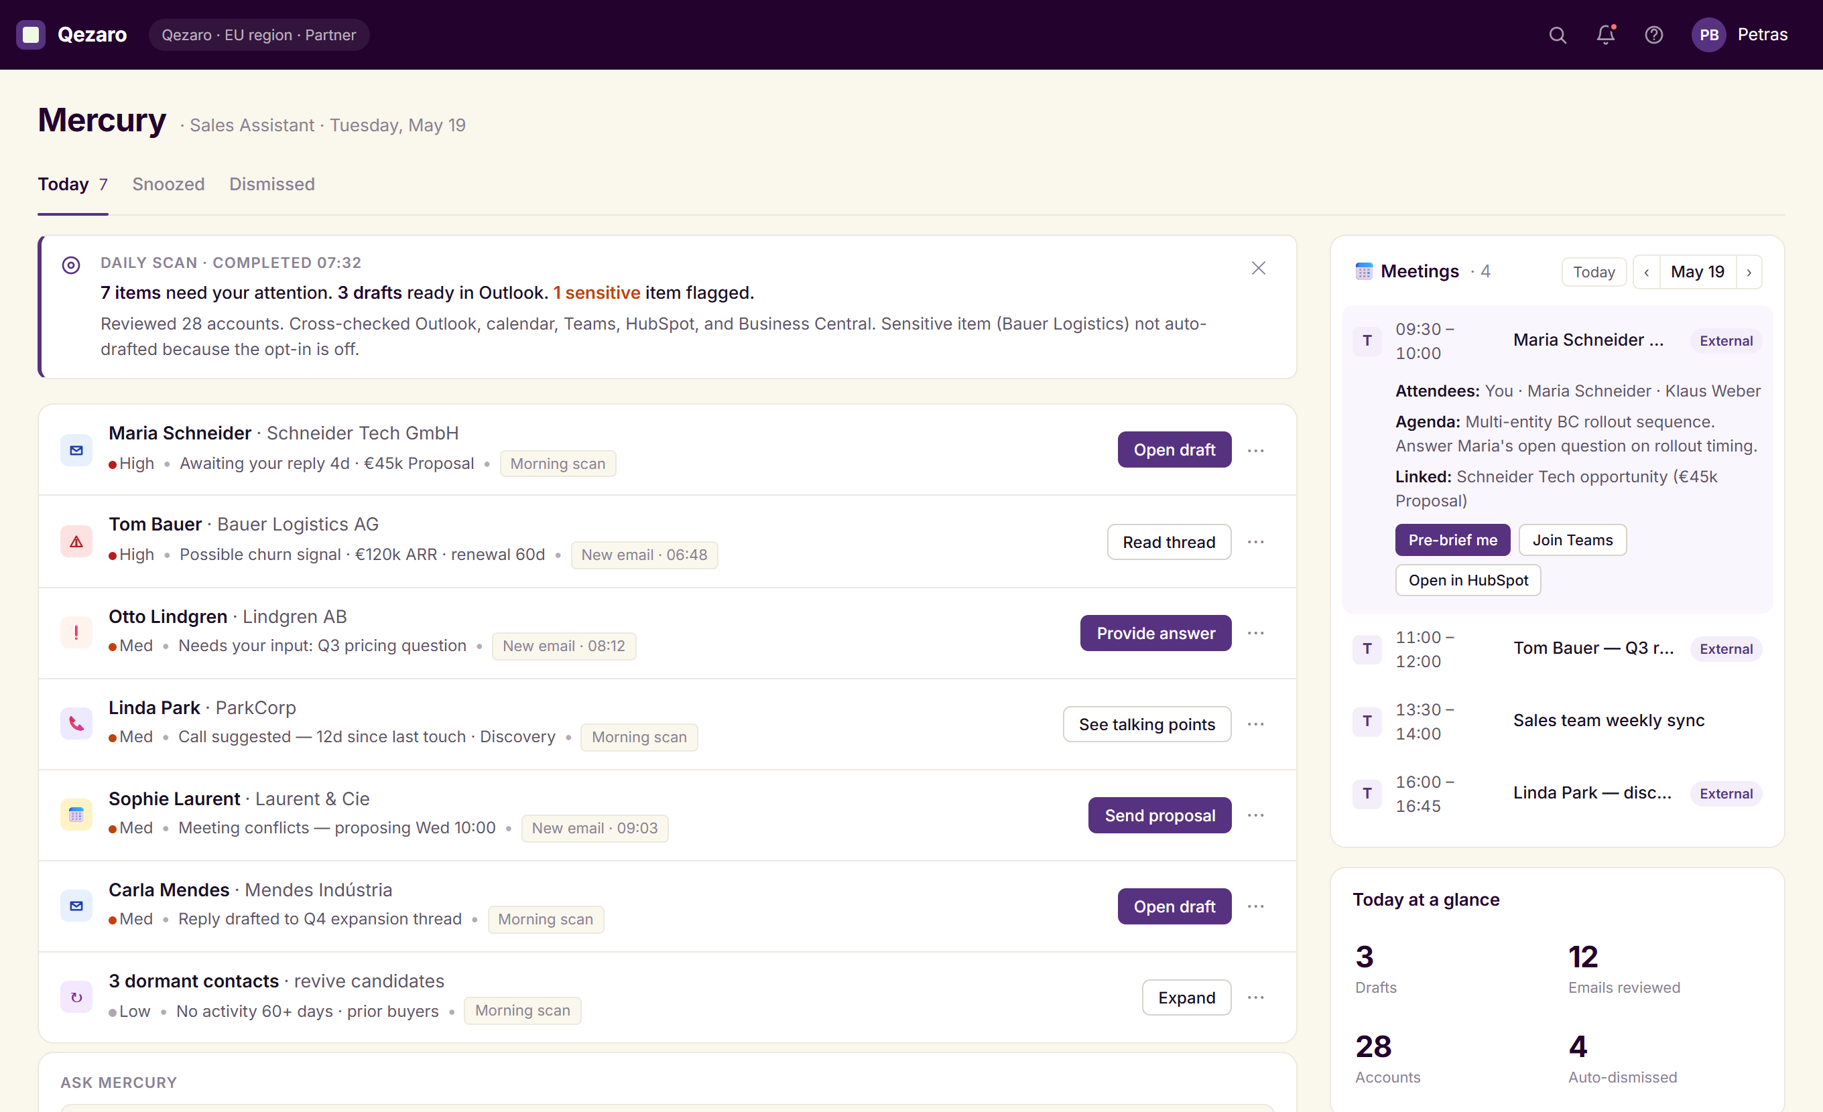The image size is (1823, 1112).
Task: Read thread for Tom Bauer
Action: pos(1169,542)
